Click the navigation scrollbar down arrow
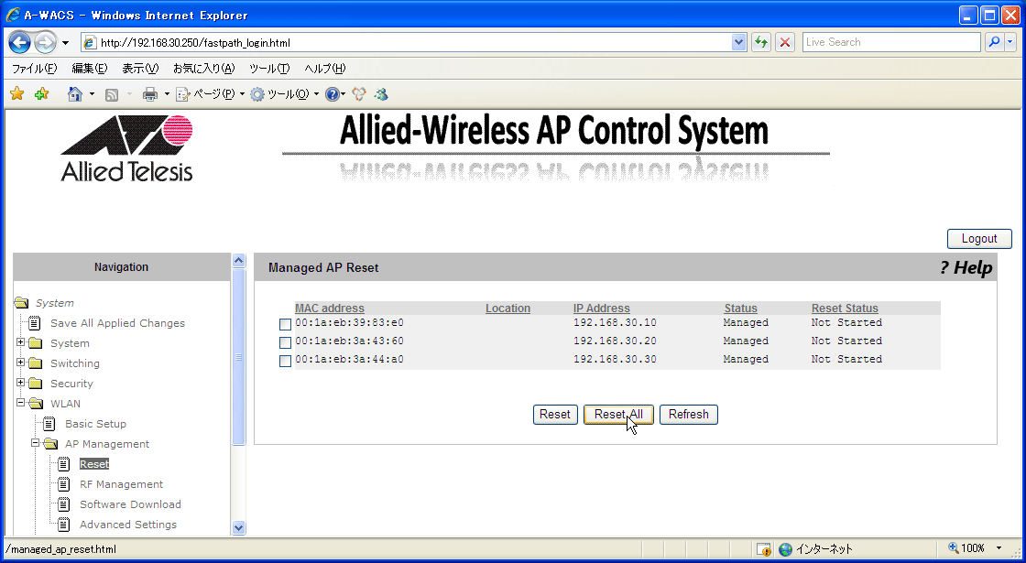Viewport: 1026px width, 563px height. [238, 527]
